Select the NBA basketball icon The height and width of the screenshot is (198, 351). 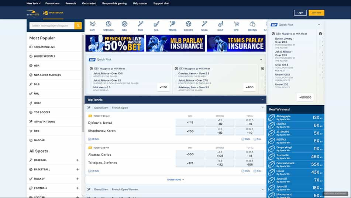124,26
